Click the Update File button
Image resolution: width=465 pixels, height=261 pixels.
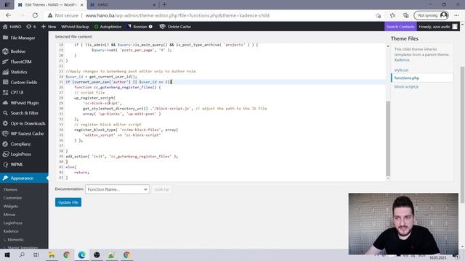click(x=68, y=202)
